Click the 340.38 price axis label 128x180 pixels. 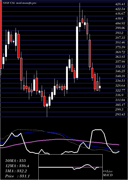[x=120, y=76]
